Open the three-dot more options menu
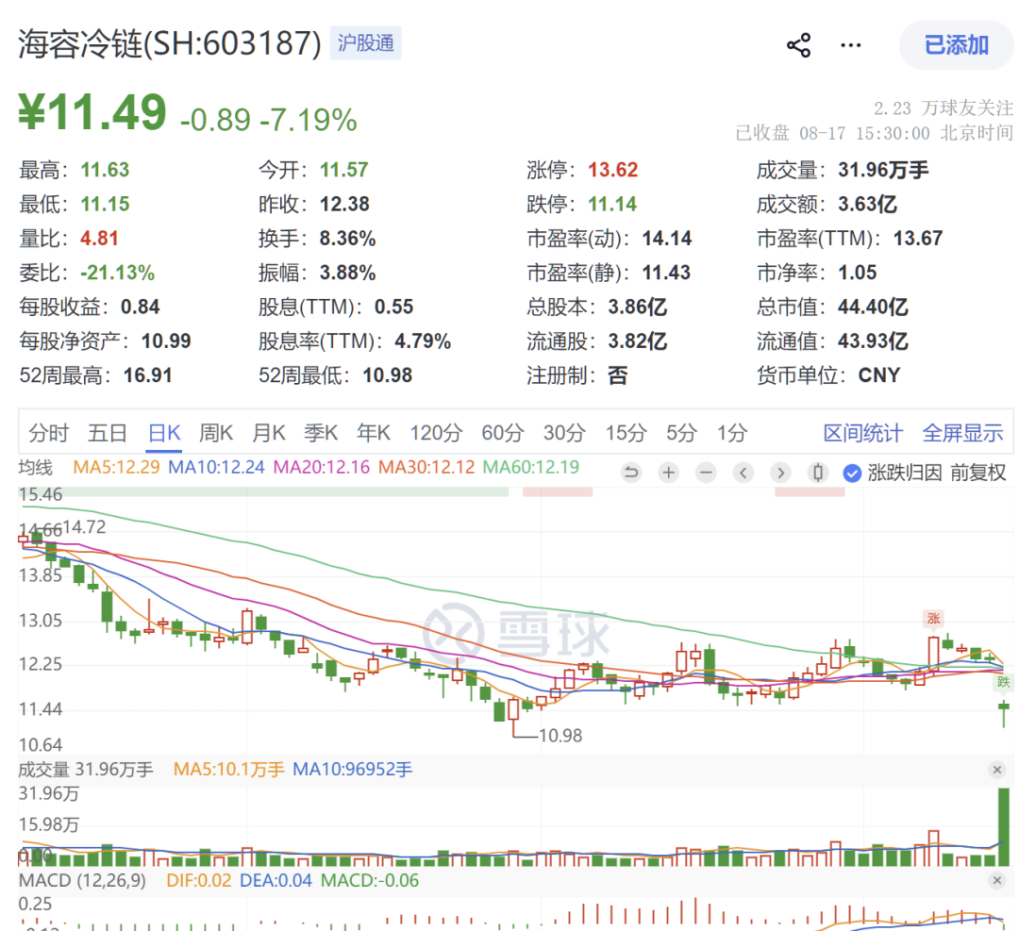The width and height of the screenshot is (1019, 931). 851,45
